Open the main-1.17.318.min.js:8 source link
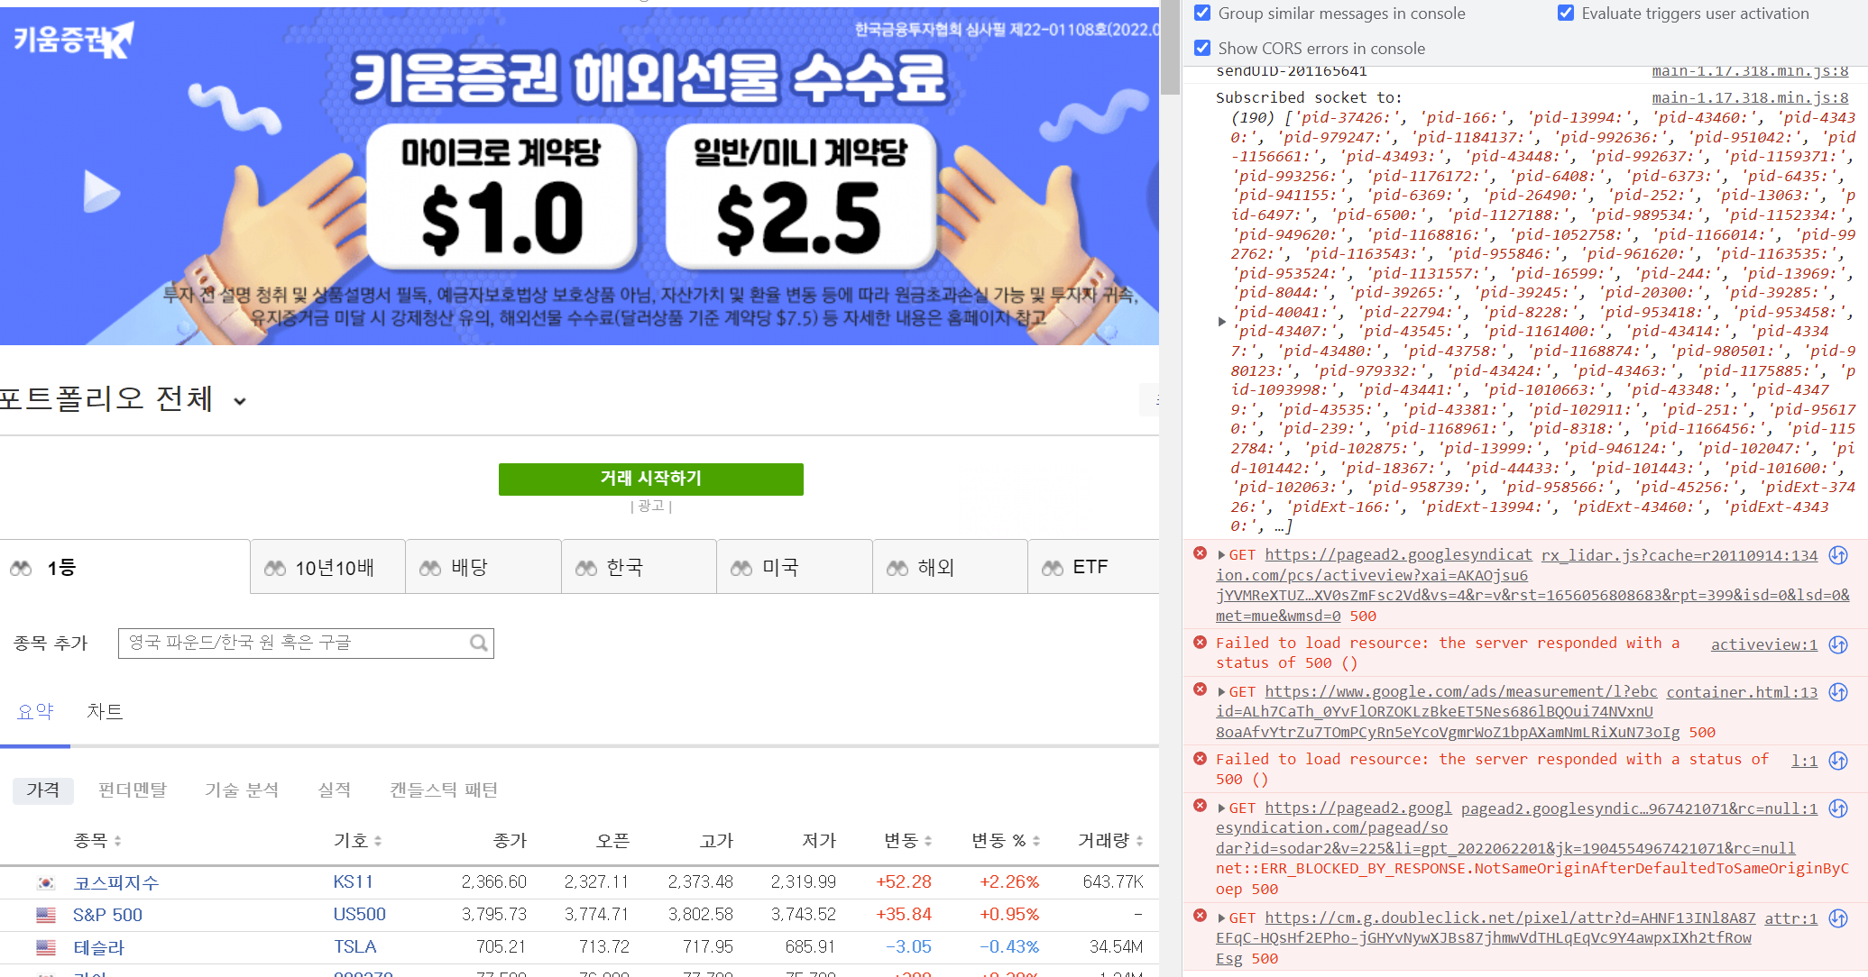Image resolution: width=1868 pixels, height=977 pixels. point(1750,97)
